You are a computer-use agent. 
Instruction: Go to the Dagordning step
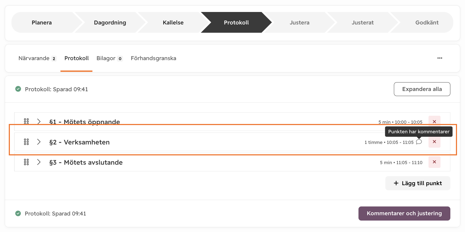click(x=110, y=22)
